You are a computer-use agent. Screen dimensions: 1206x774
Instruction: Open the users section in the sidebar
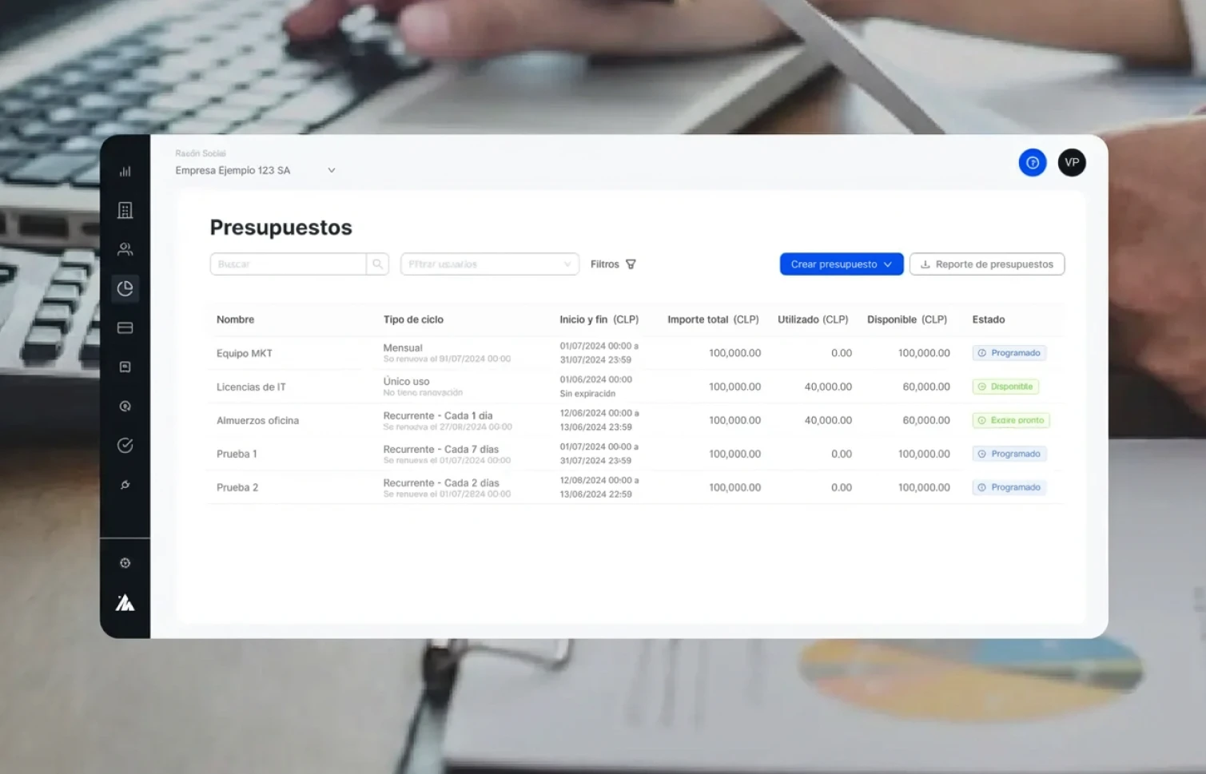click(125, 249)
